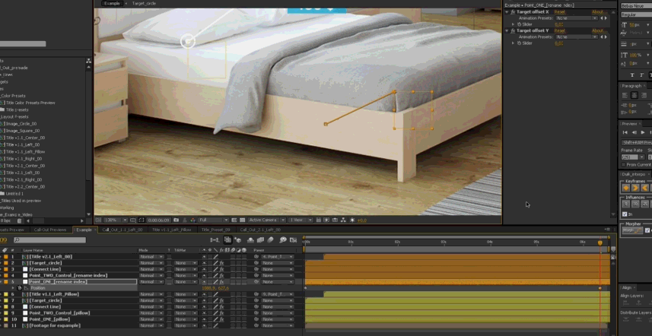Play the preview
This screenshot has height=336, width=652.
644,132
